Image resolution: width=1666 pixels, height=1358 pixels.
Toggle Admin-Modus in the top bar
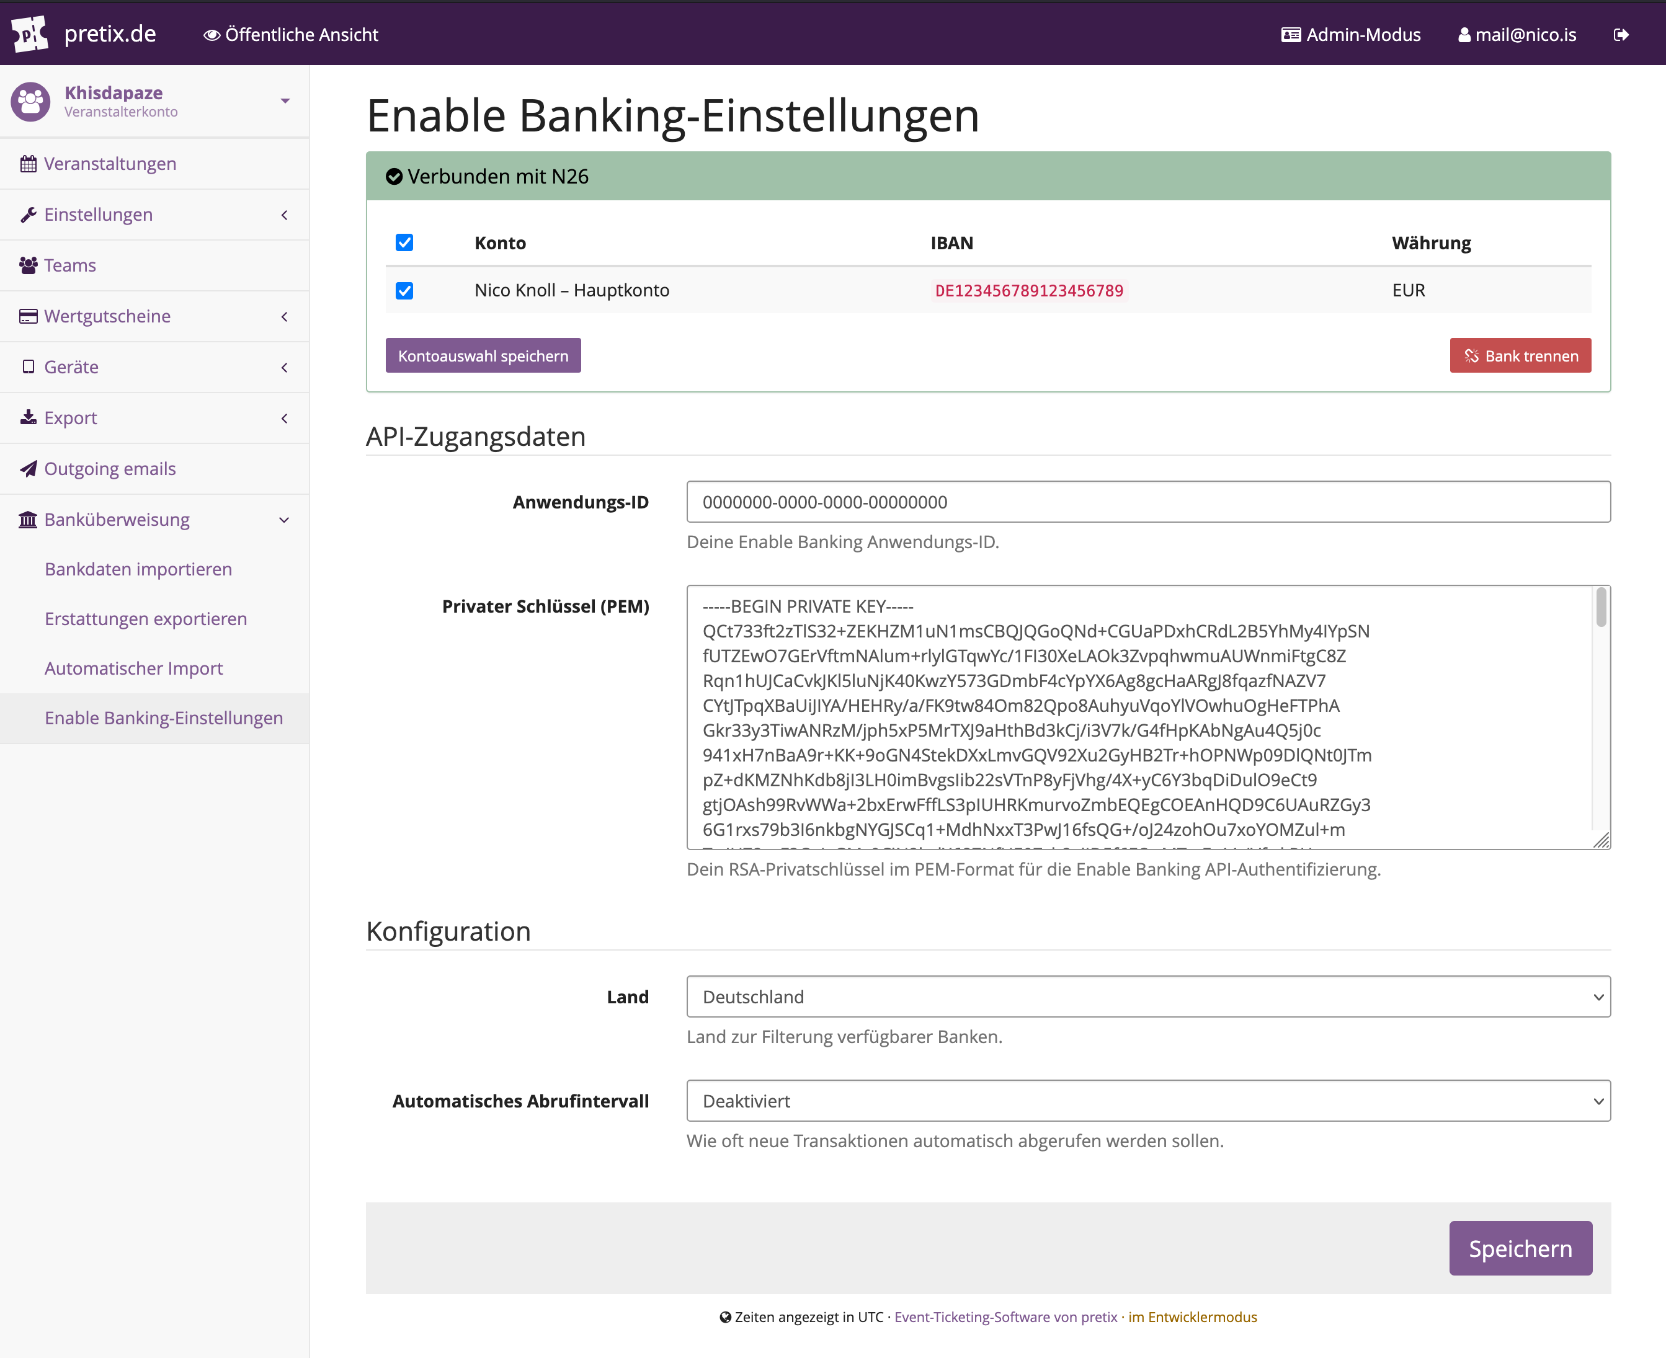(x=1351, y=35)
